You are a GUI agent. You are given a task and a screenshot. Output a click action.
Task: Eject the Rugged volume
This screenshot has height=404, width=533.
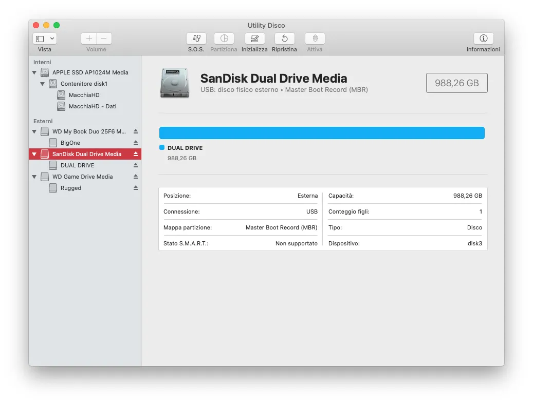(136, 188)
